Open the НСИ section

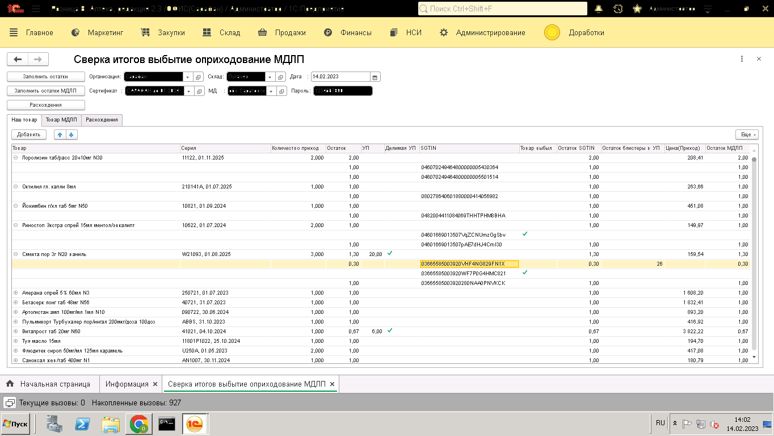(x=406, y=33)
